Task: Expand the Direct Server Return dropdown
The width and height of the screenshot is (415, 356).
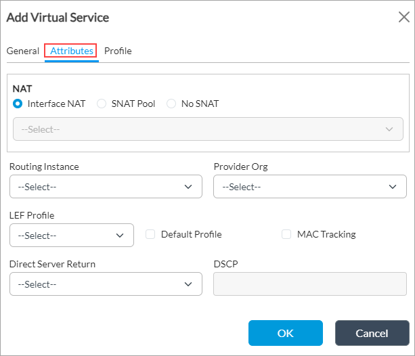Action: pyautogui.click(x=106, y=284)
